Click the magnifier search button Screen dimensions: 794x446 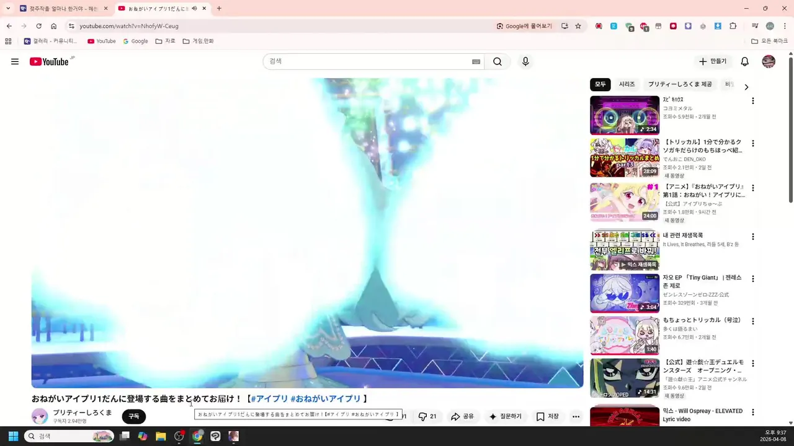[x=497, y=61]
